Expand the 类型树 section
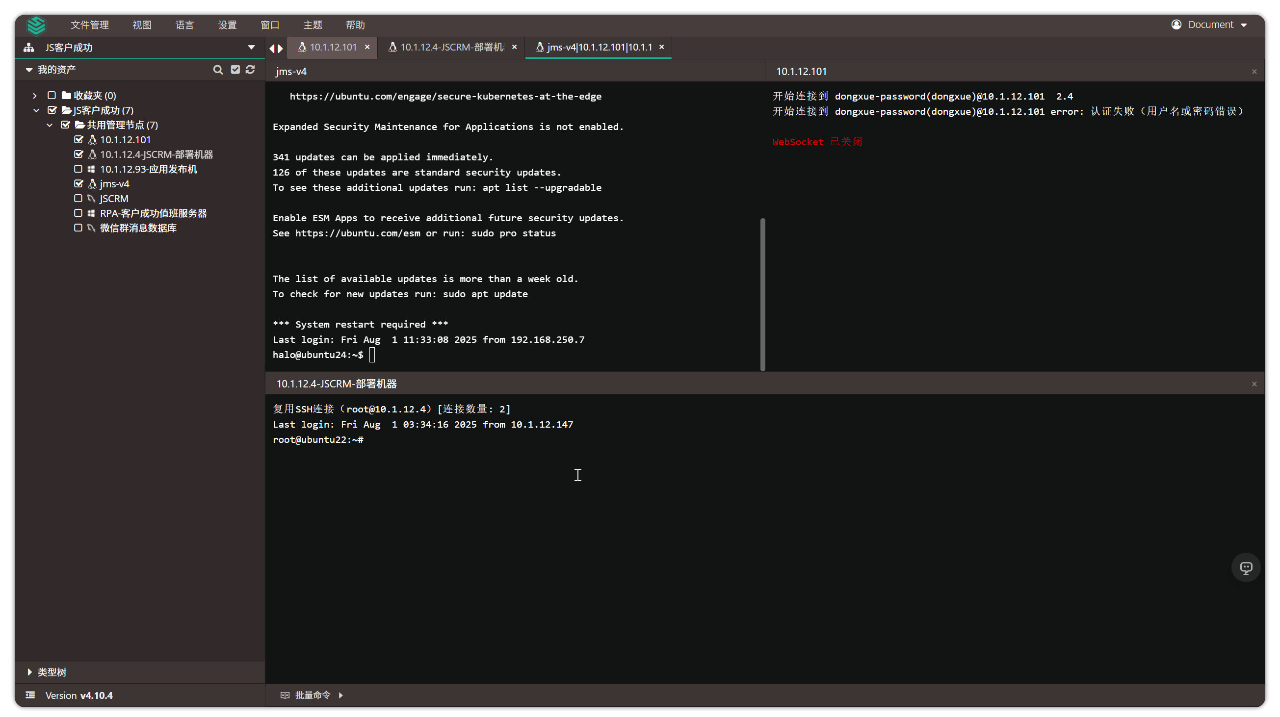Viewport: 1280px width, 717px height. tap(30, 672)
